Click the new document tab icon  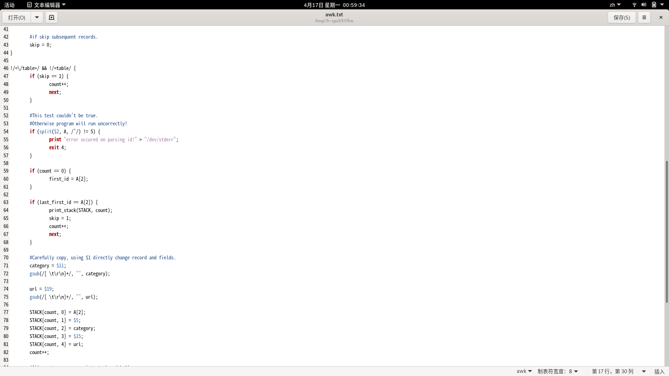point(52,17)
